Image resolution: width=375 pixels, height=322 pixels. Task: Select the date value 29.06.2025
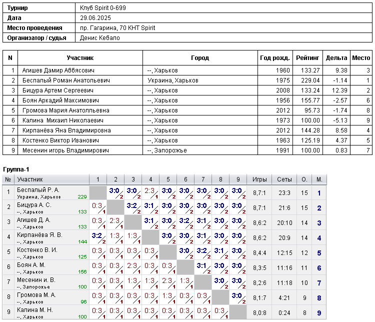pyautogui.click(x=95, y=18)
